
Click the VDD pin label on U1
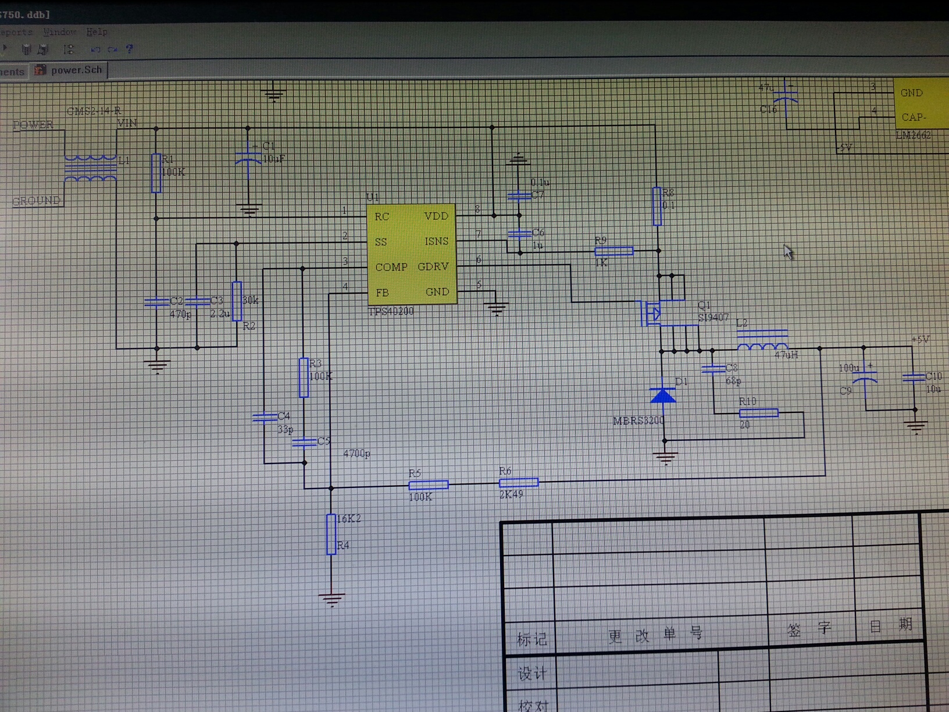[x=436, y=216]
